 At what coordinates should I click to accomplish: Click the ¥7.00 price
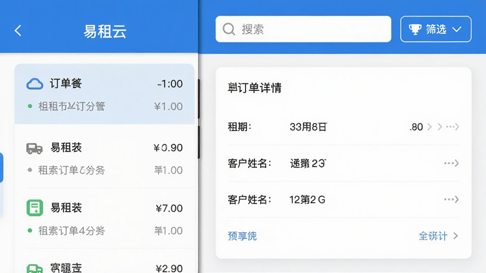coord(169,209)
